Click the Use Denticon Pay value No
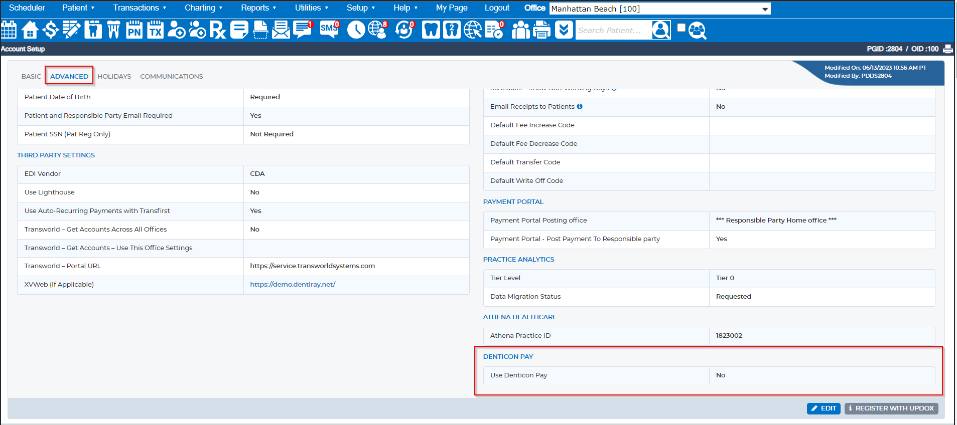Viewport: 957px width, 425px height. pos(721,375)
